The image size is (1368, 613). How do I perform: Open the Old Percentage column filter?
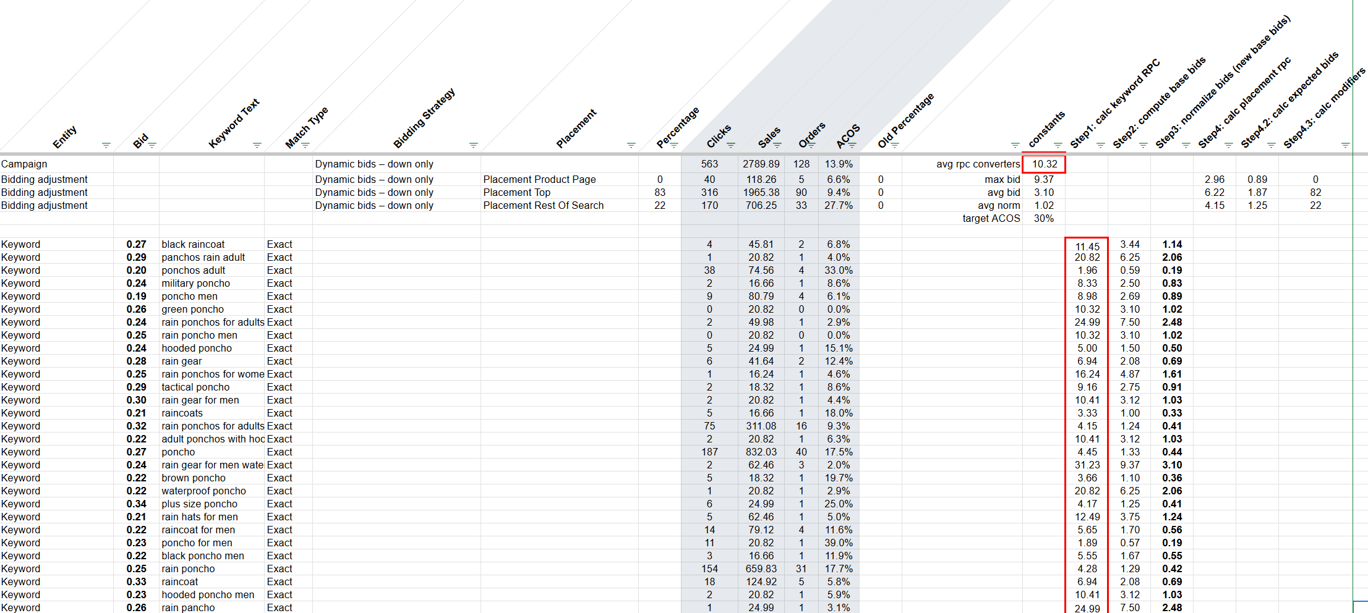(895, 145)
